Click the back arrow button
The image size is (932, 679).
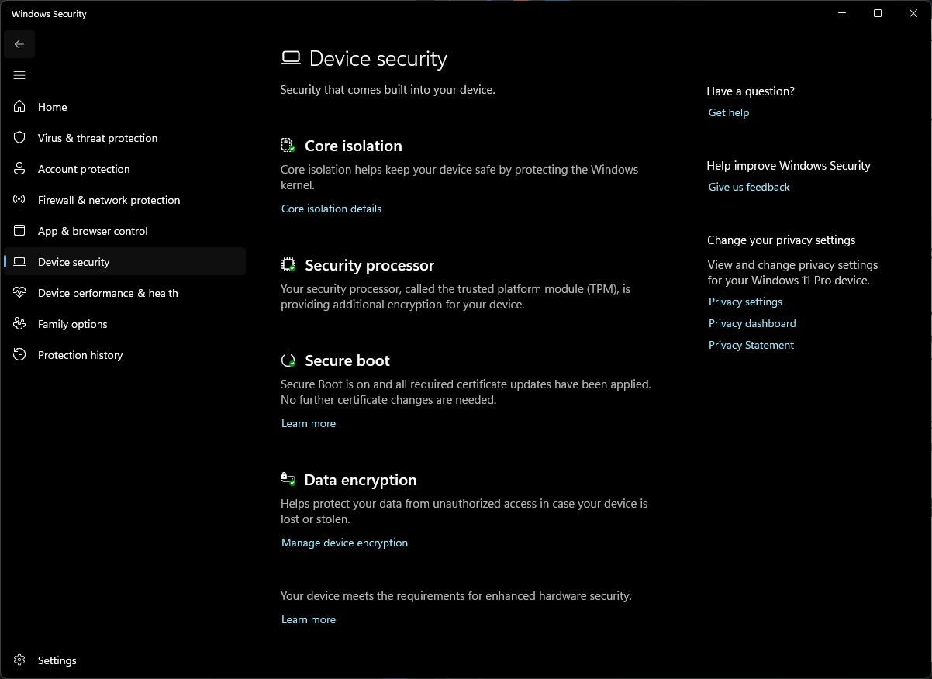[x=19, y=44]
